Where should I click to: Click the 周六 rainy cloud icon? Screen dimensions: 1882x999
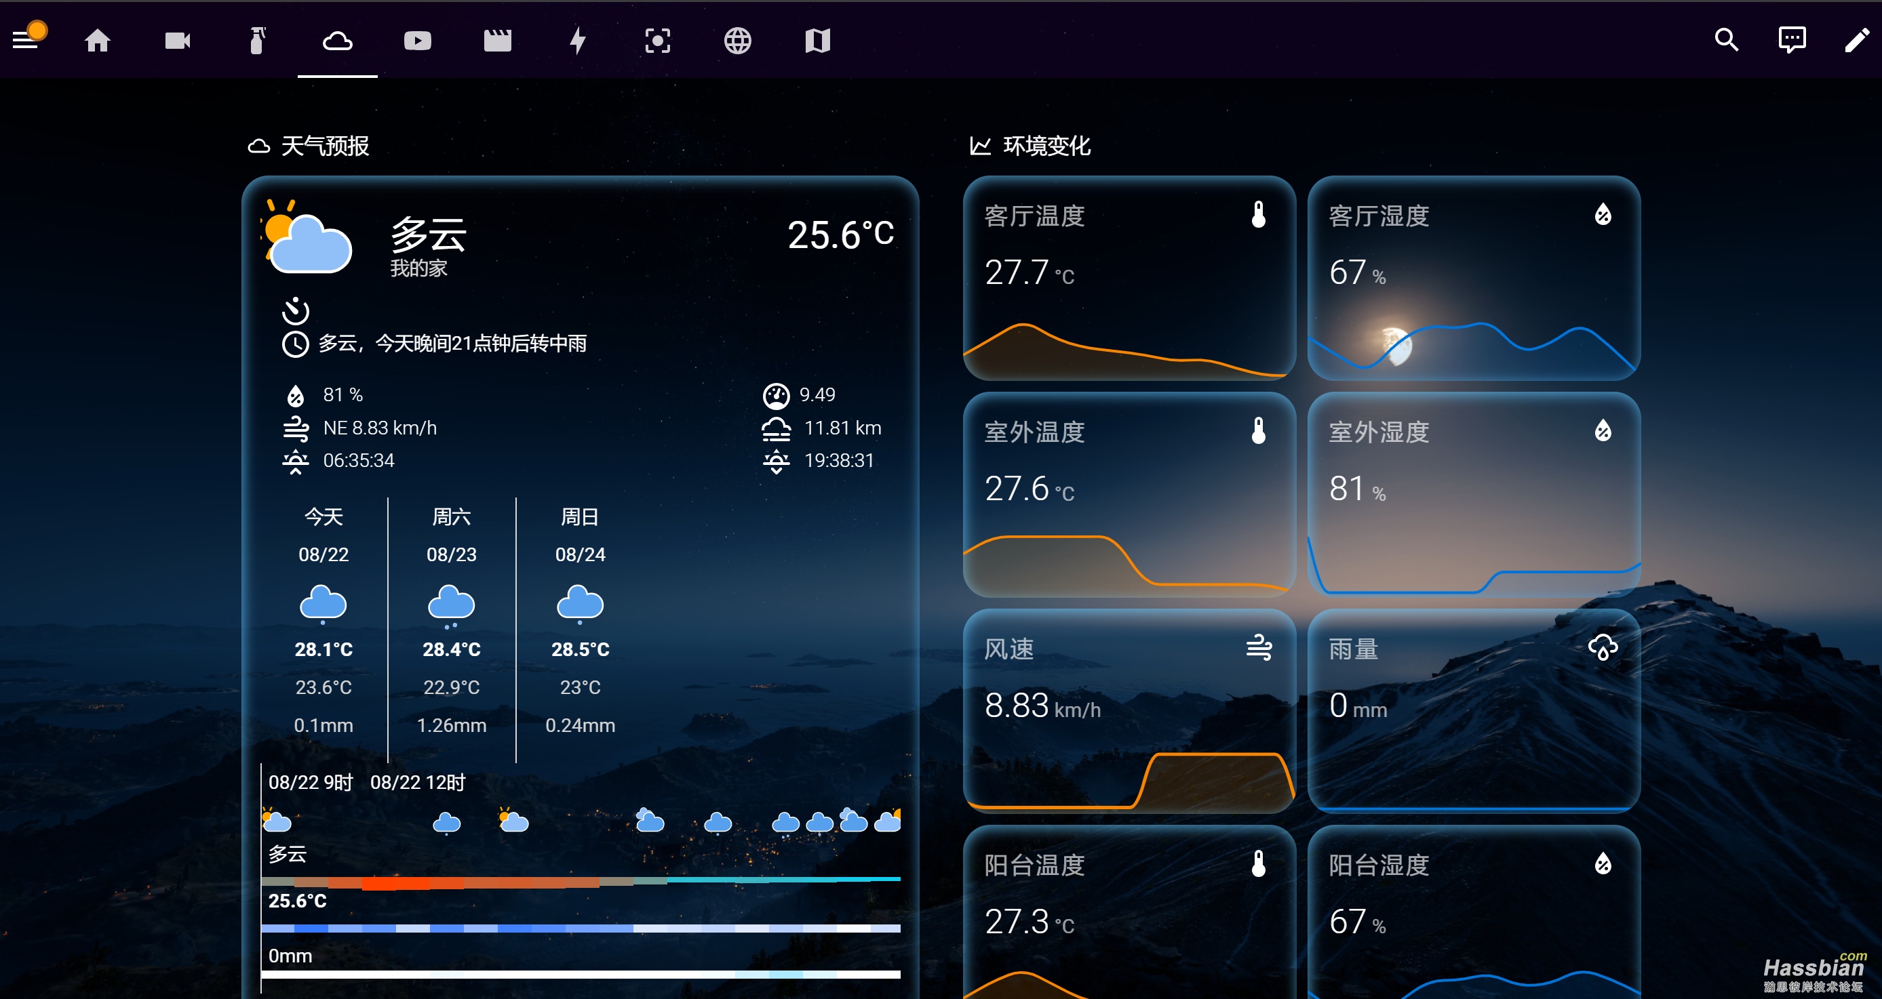[452, 605]
